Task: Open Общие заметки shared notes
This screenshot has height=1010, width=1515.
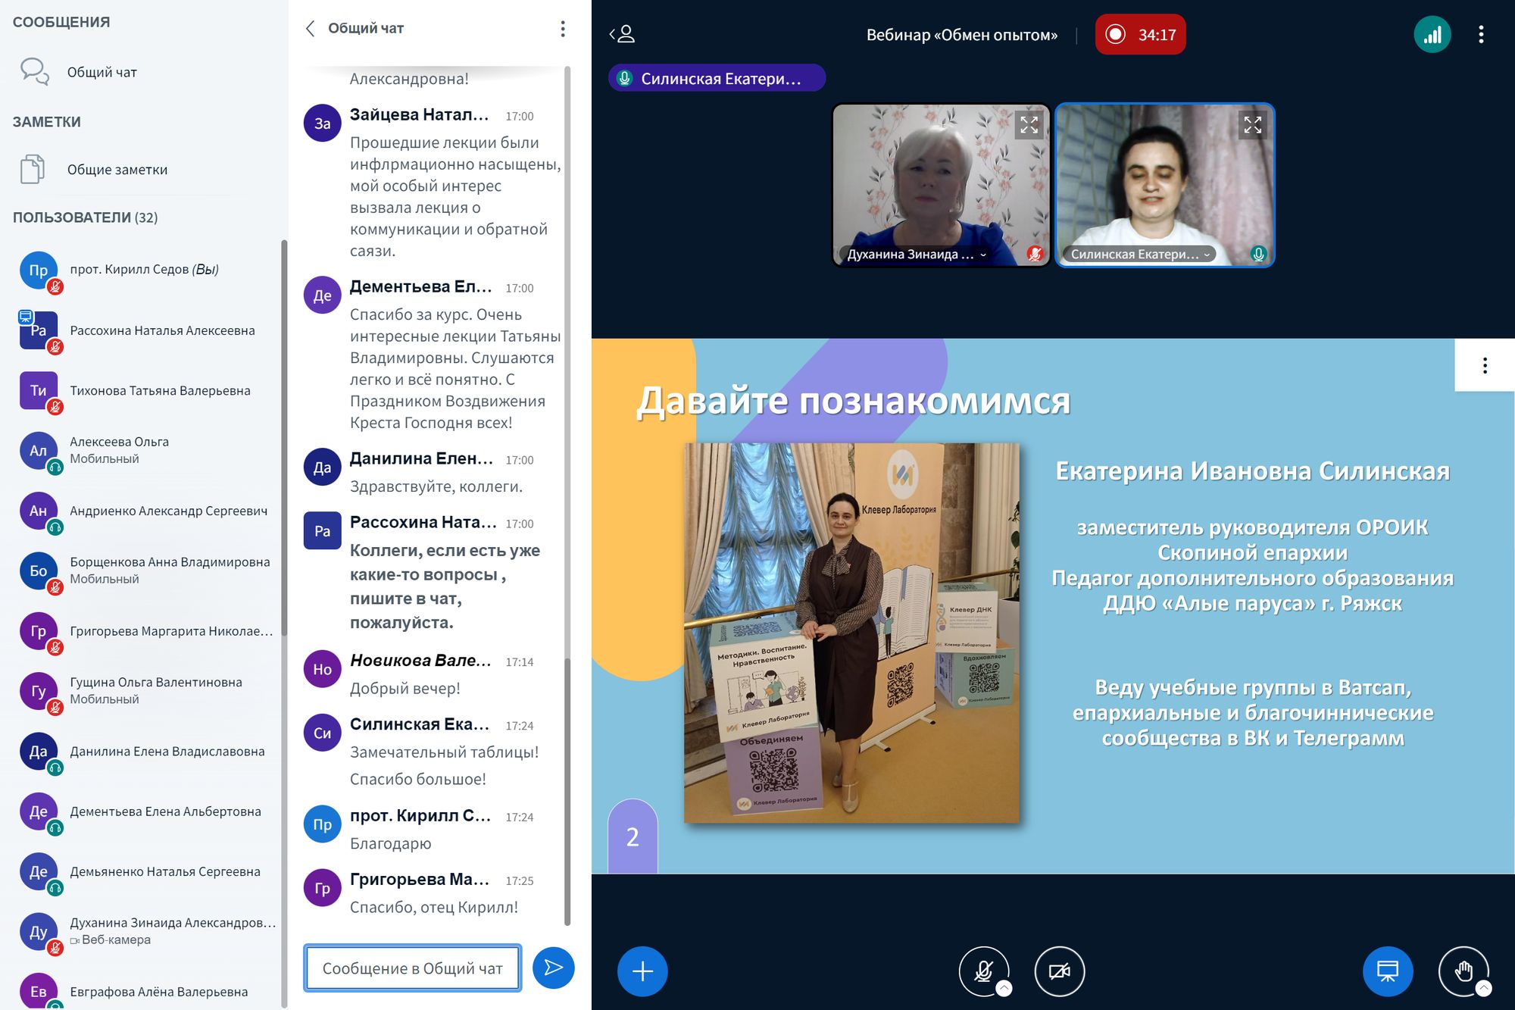Action: [x=117, y=170]
